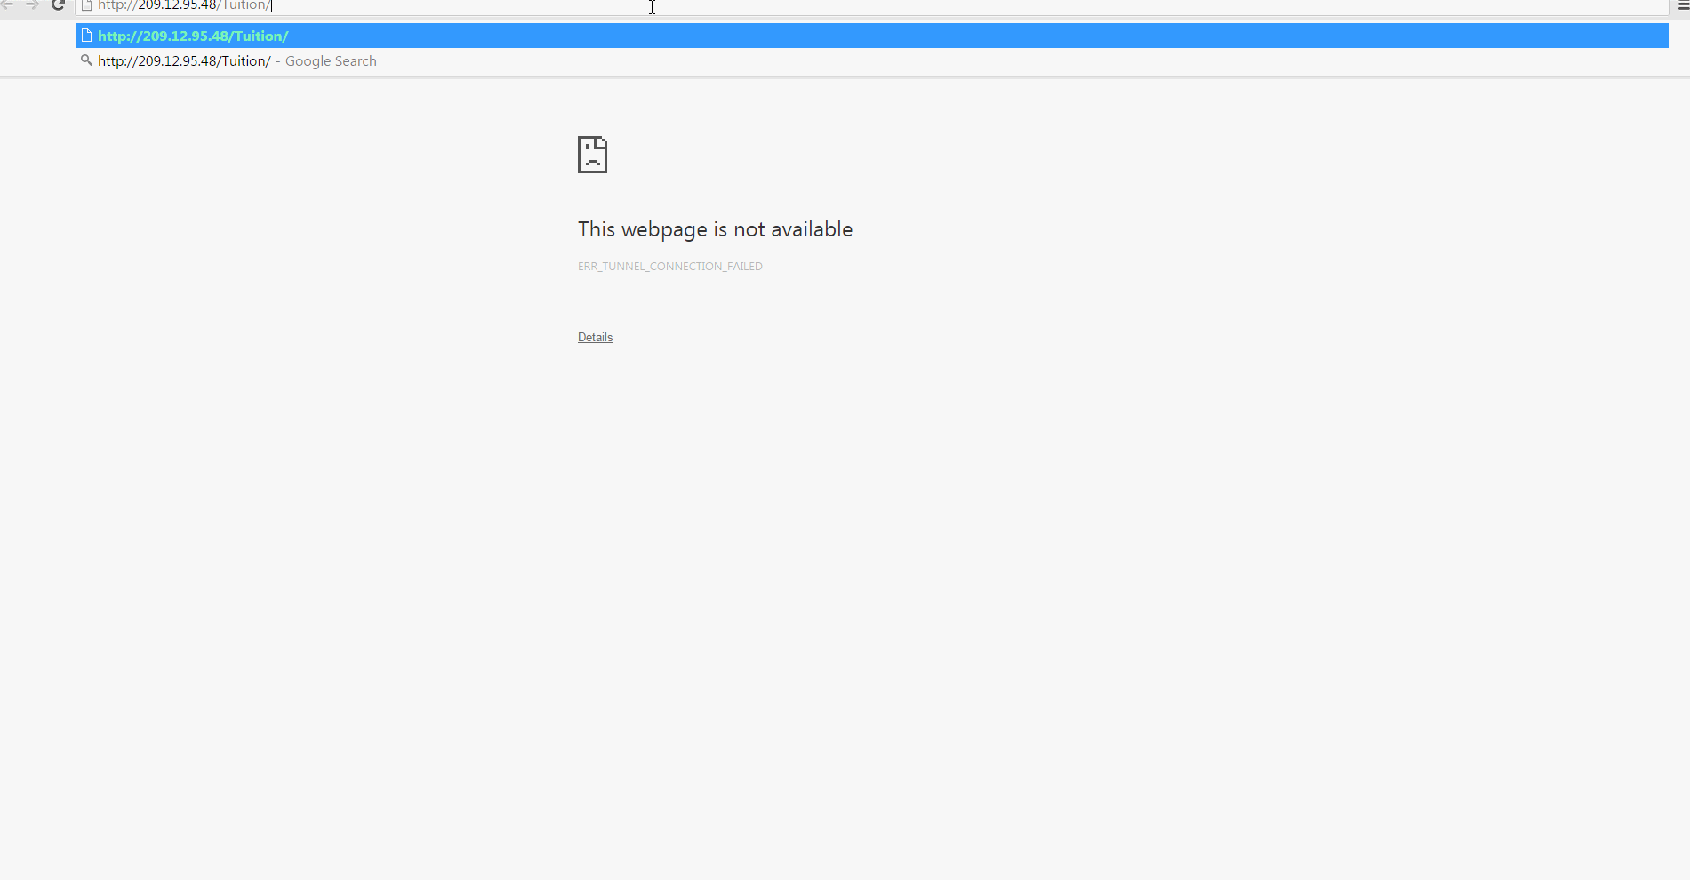
Task: Click the page icon in address bar
Action: [86, 5]
